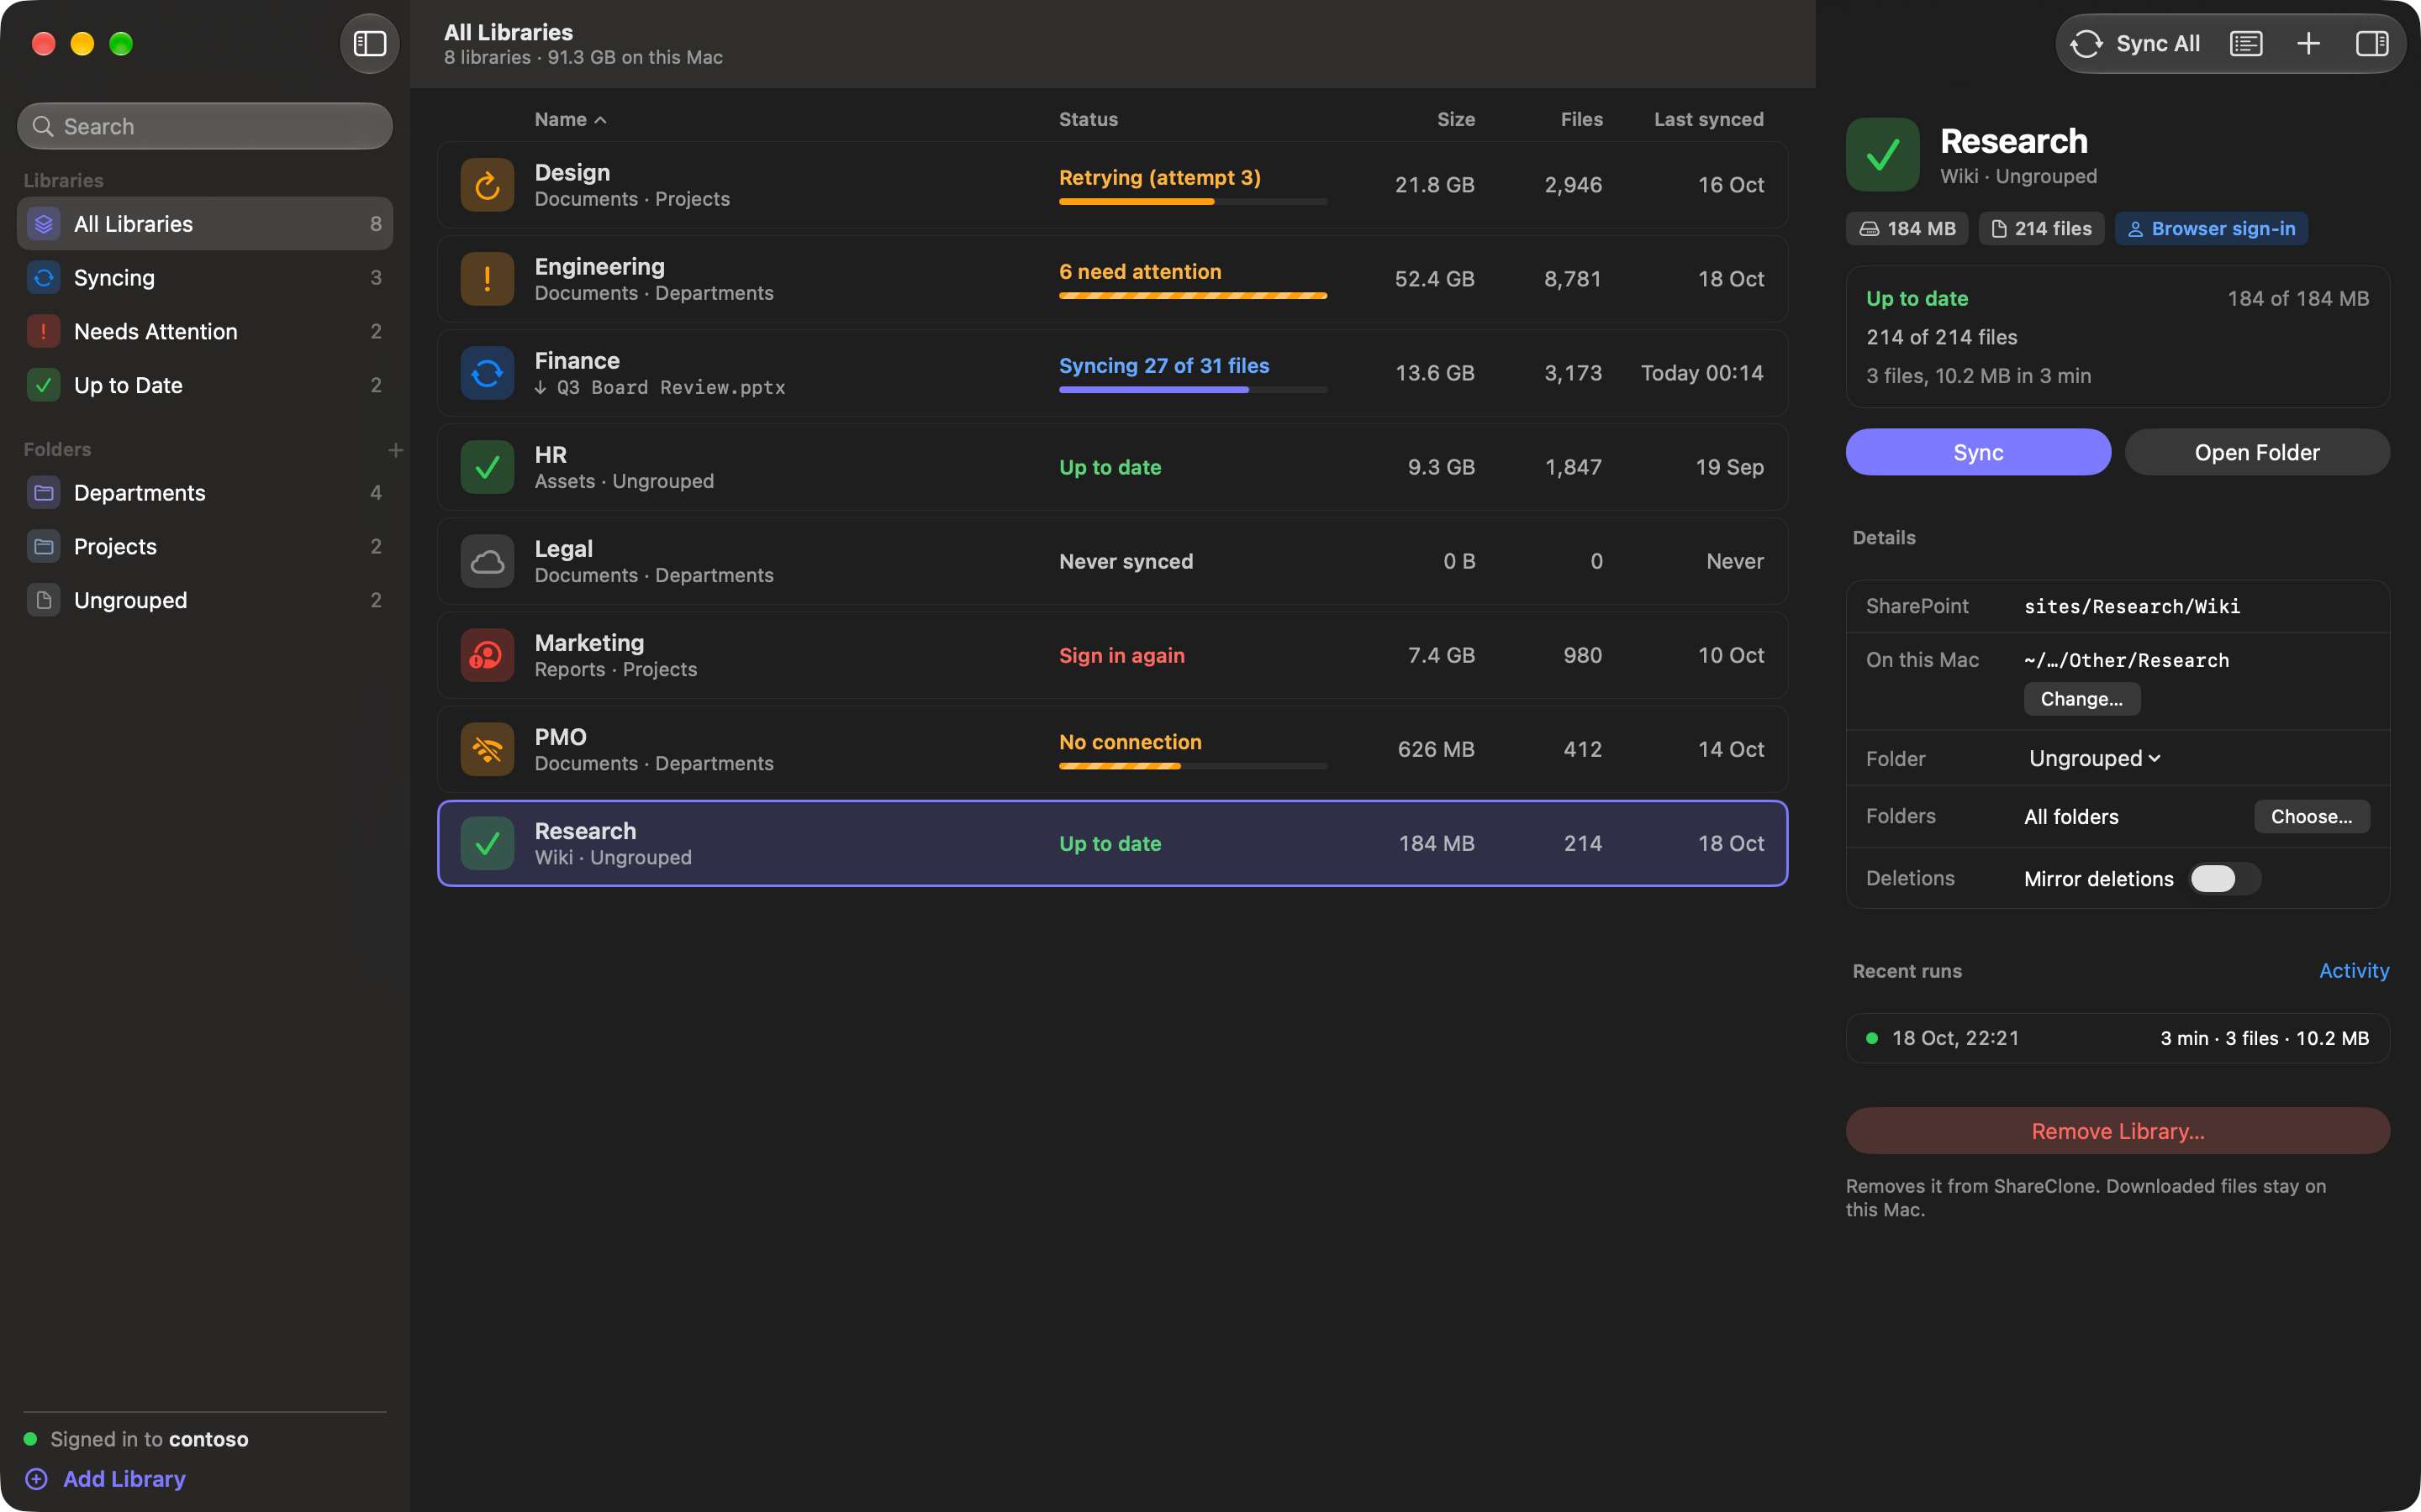Screen dimensions: 2421x1512
Task: Select Up to Date filter
Action: 205,385
